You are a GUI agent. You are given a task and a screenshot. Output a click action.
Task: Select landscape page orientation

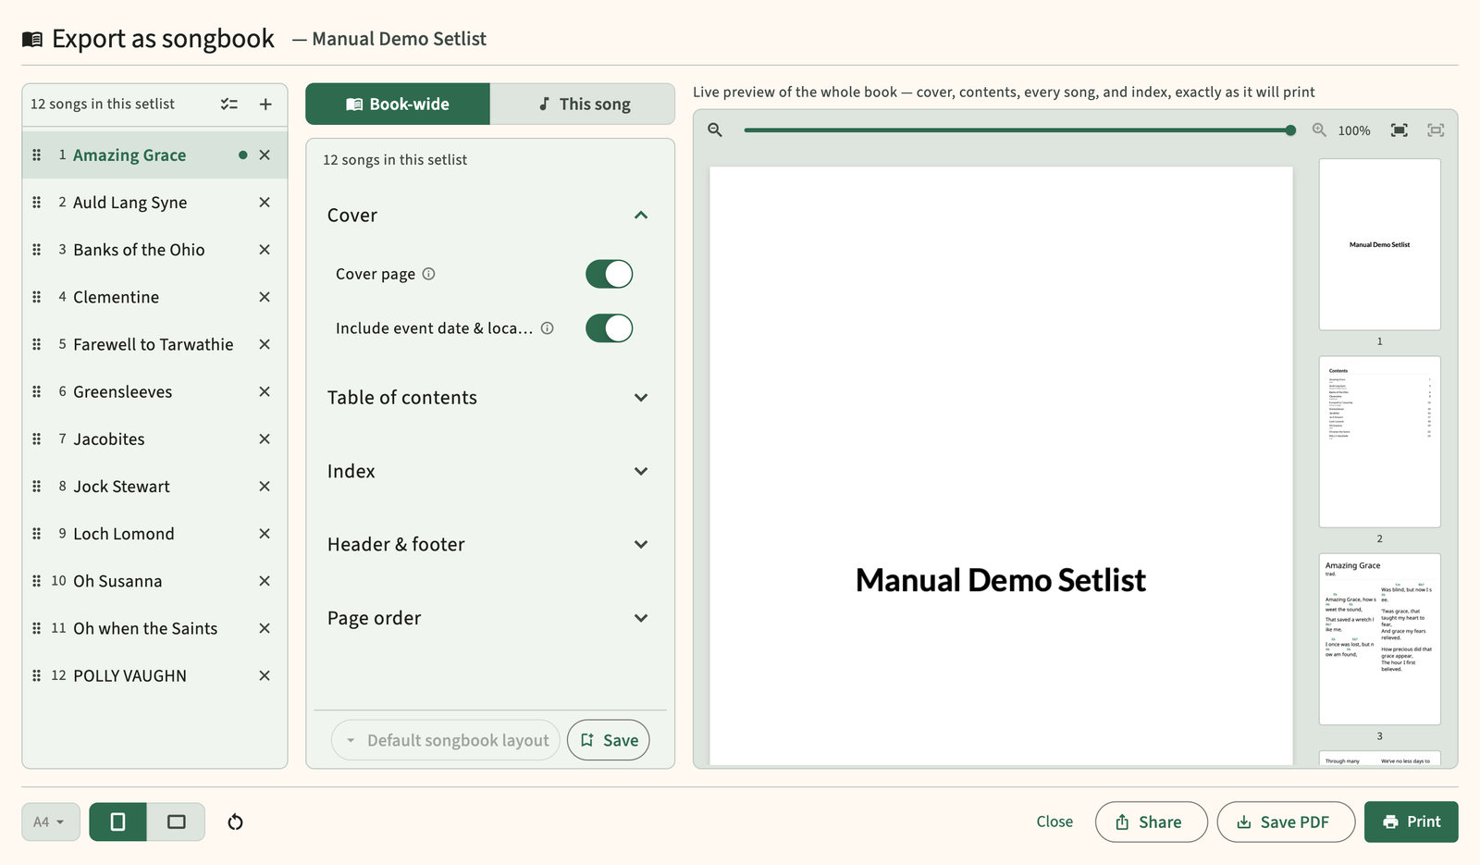tap(176, 822)
